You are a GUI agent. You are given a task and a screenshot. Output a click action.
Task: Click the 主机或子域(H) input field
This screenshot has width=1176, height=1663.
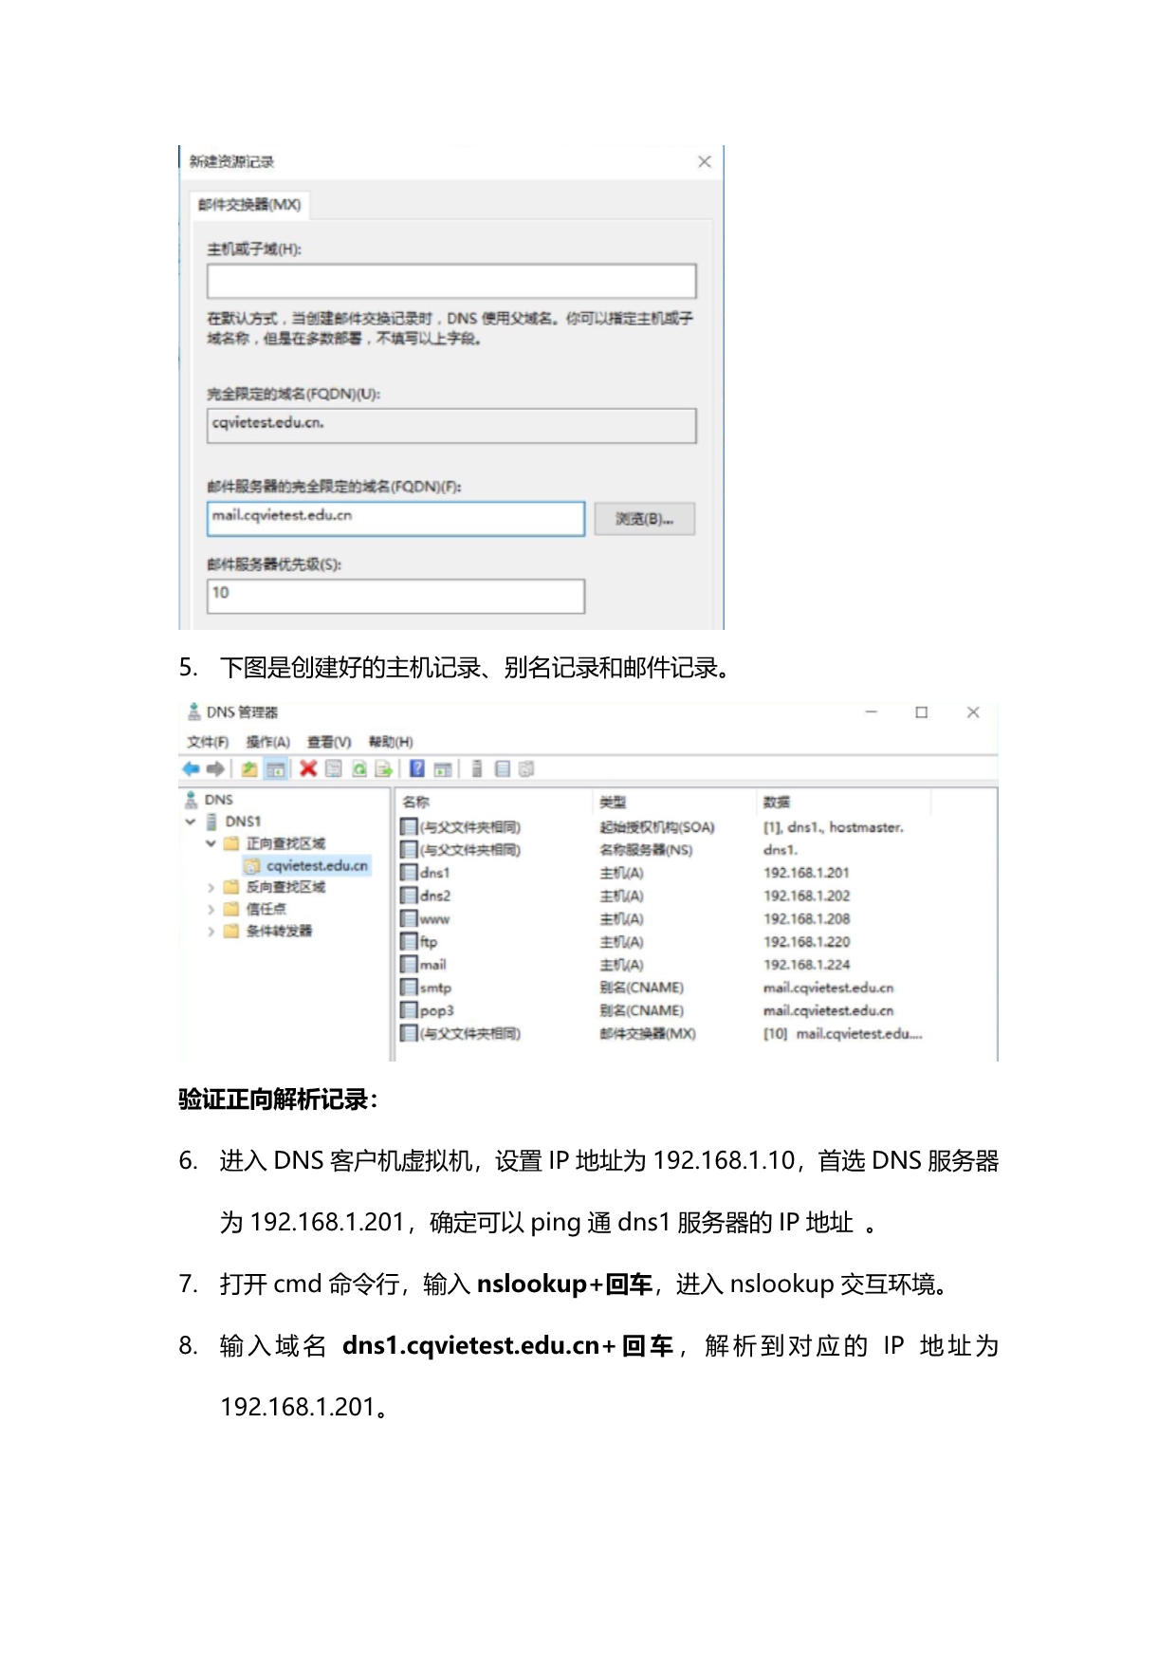click(x=451, y=281)
